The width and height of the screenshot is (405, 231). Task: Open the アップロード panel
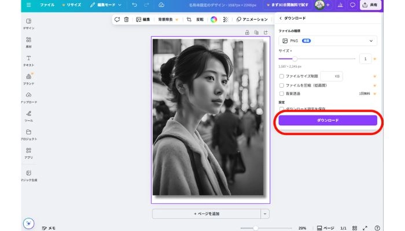click(29, 98)
